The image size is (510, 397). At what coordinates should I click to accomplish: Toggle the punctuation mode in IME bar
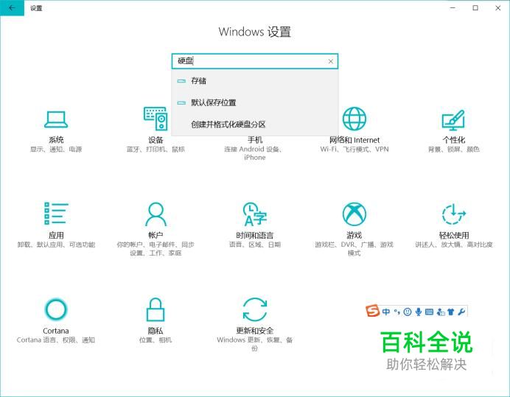coord(397,312)
